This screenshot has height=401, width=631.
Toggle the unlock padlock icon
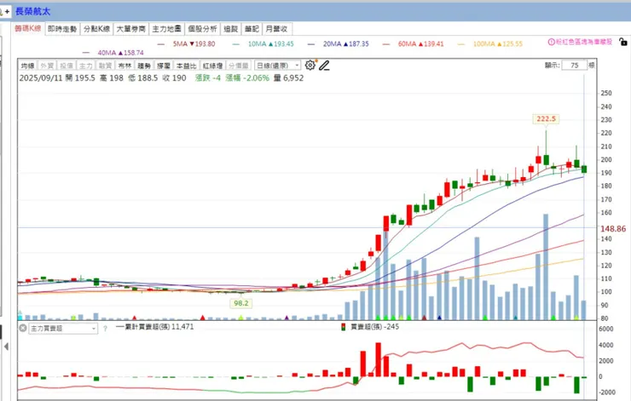tap(622, 42)
